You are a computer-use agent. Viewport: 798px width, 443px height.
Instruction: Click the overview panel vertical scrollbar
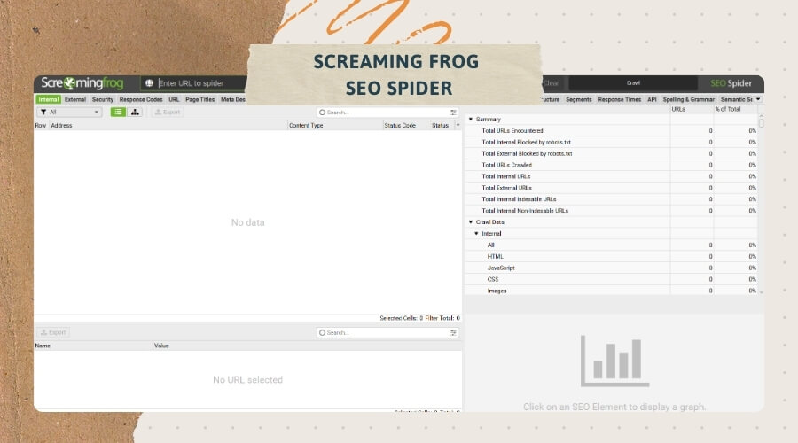[x=762, y=206]
